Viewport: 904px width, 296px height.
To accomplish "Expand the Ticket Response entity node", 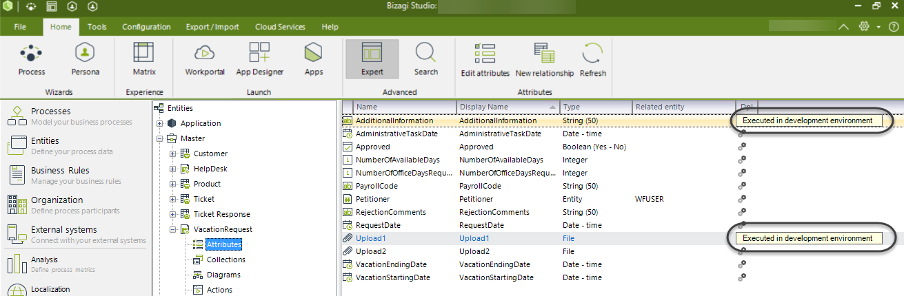I will tap(173, 214).
